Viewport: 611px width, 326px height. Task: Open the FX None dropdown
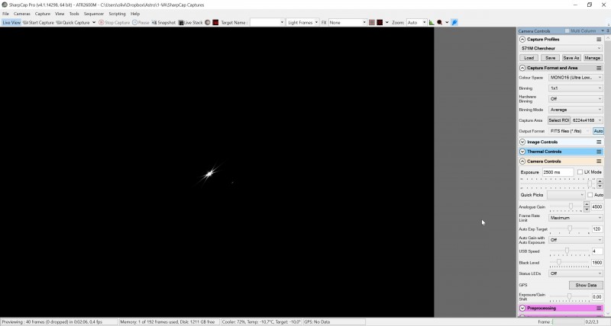[x=348, y=23]
